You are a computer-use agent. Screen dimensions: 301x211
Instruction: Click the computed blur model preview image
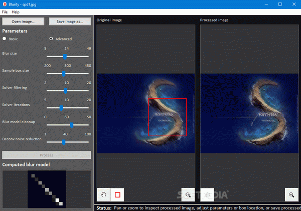[47, 189]
